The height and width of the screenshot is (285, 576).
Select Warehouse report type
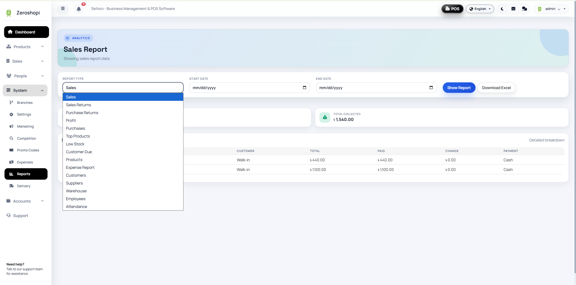click(x=123, y=191)
